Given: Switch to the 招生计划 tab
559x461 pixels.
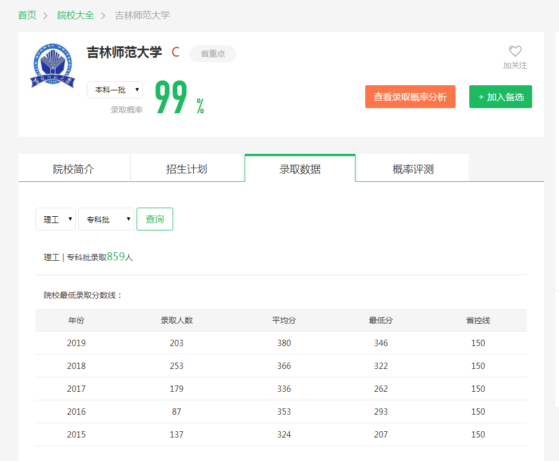Looking at the screenshot, I should tap(187, 169).
